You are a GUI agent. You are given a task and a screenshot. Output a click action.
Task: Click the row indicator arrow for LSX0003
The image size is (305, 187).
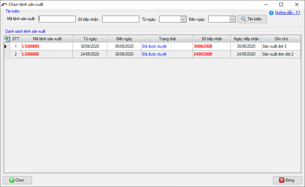click(5, 46)
